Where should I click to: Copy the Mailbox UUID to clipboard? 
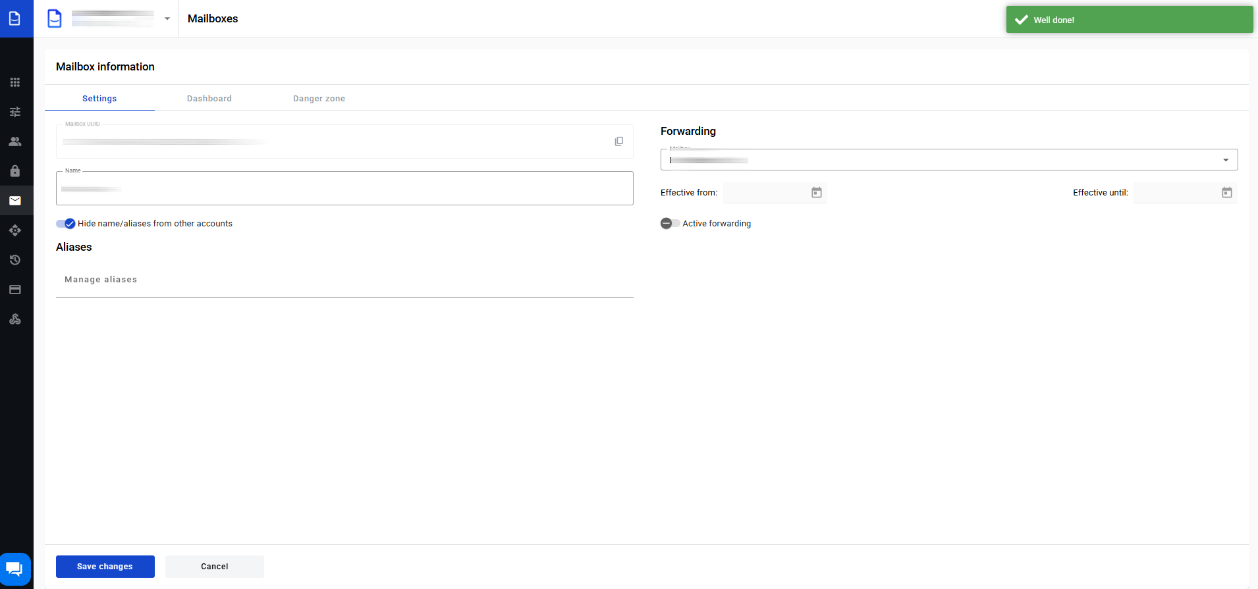[618, 141]
